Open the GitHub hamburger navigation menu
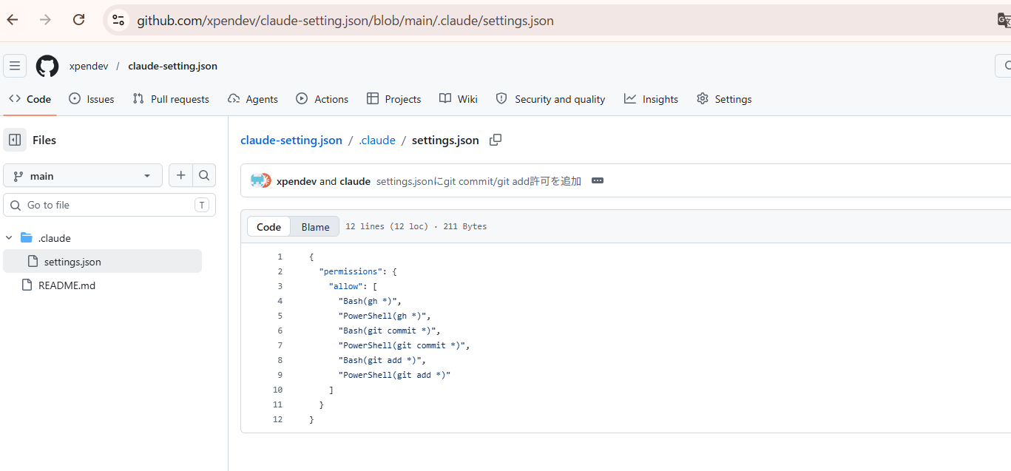The height and width of the screenshot is (471, 1011). [15, 66]
